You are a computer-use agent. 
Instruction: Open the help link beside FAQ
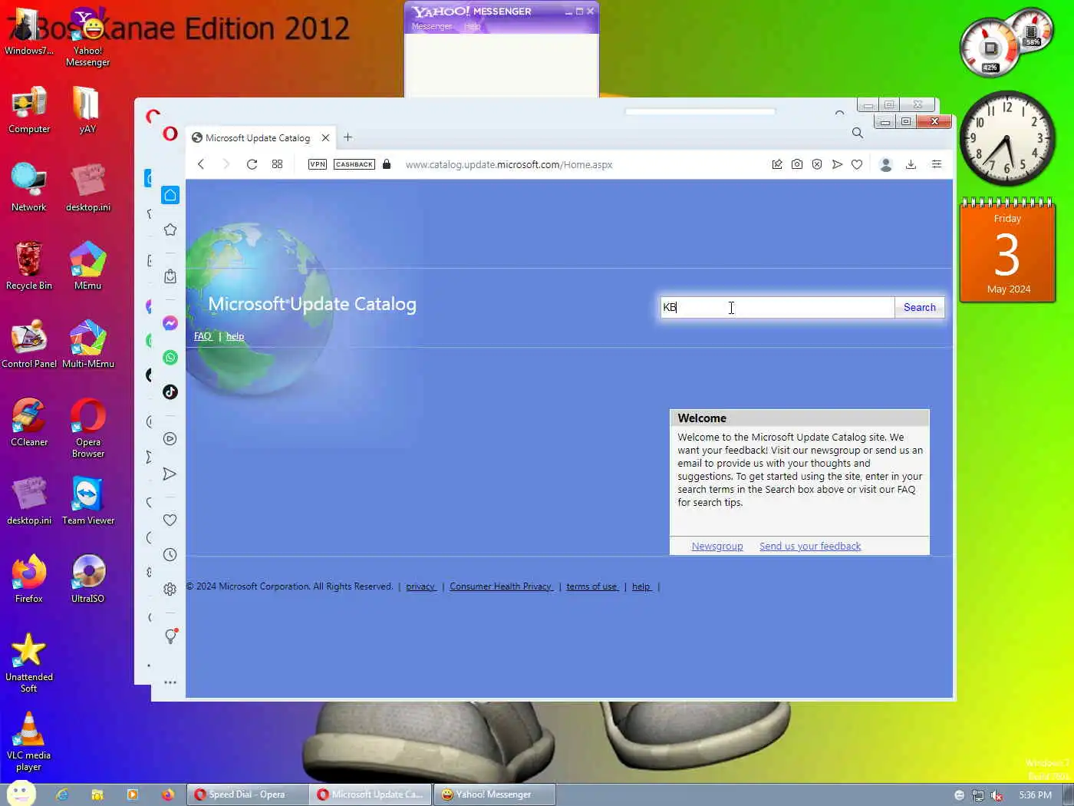pos(235,336)
